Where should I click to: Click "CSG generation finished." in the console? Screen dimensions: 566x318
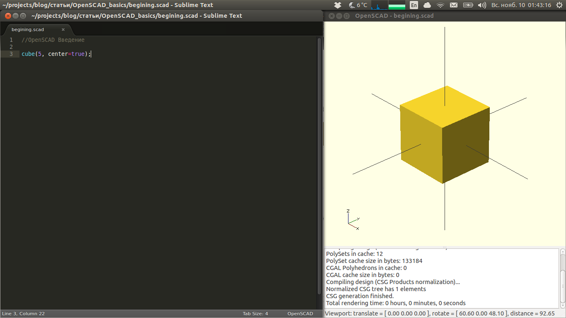[x=360, y=296]
